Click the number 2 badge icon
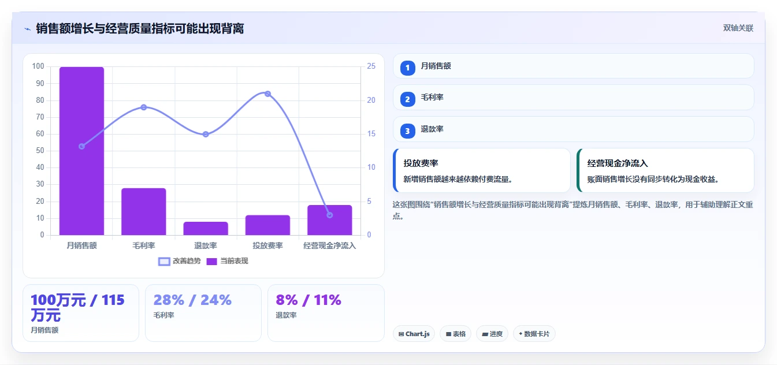Screen dimensions: 777x365 pyautogui.click(x=407, y=100)
